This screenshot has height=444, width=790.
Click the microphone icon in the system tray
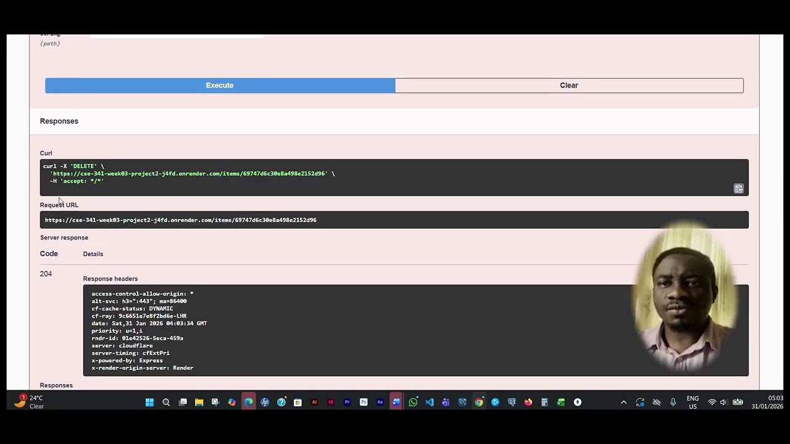coord(673,402)
